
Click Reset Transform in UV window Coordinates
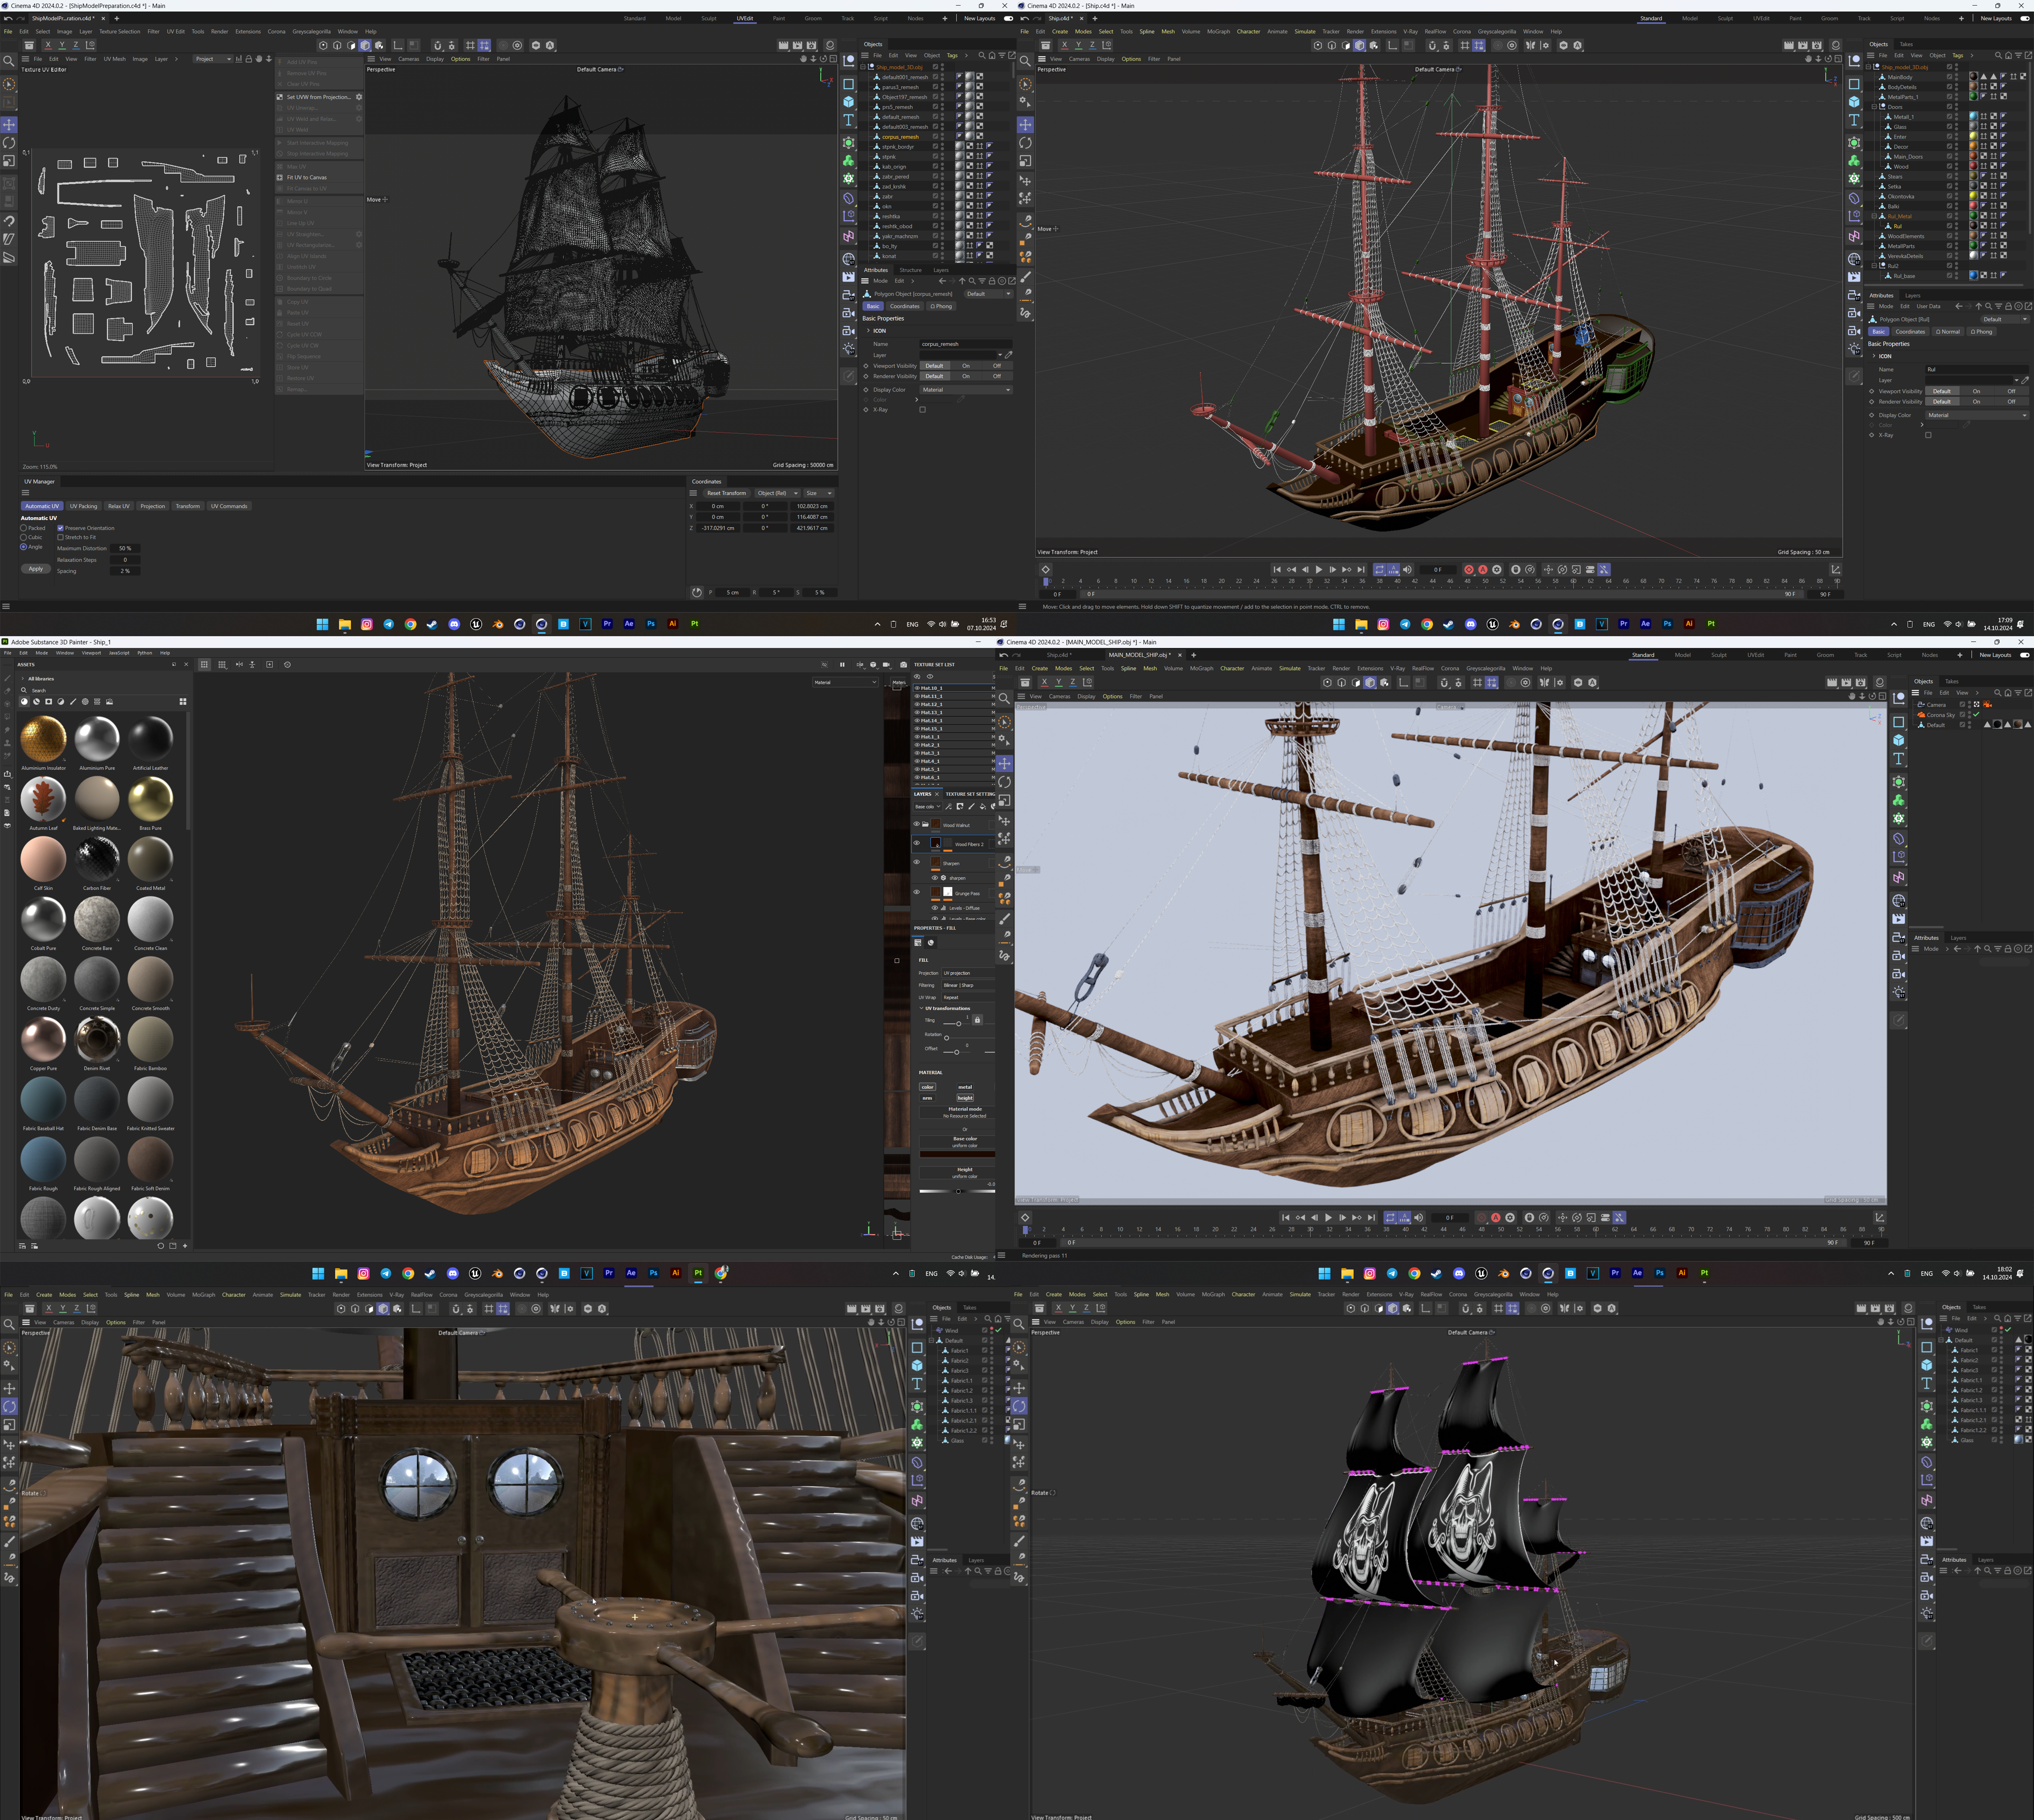[727, 493]
